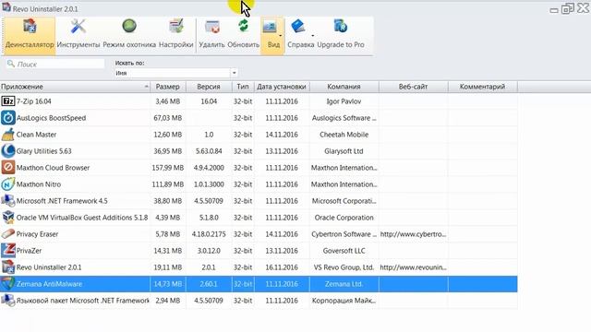The height and width of the screenshot is (332, 591).
Task: Select the AusLogics BoostSpeed icon
Action: point(8,118)
